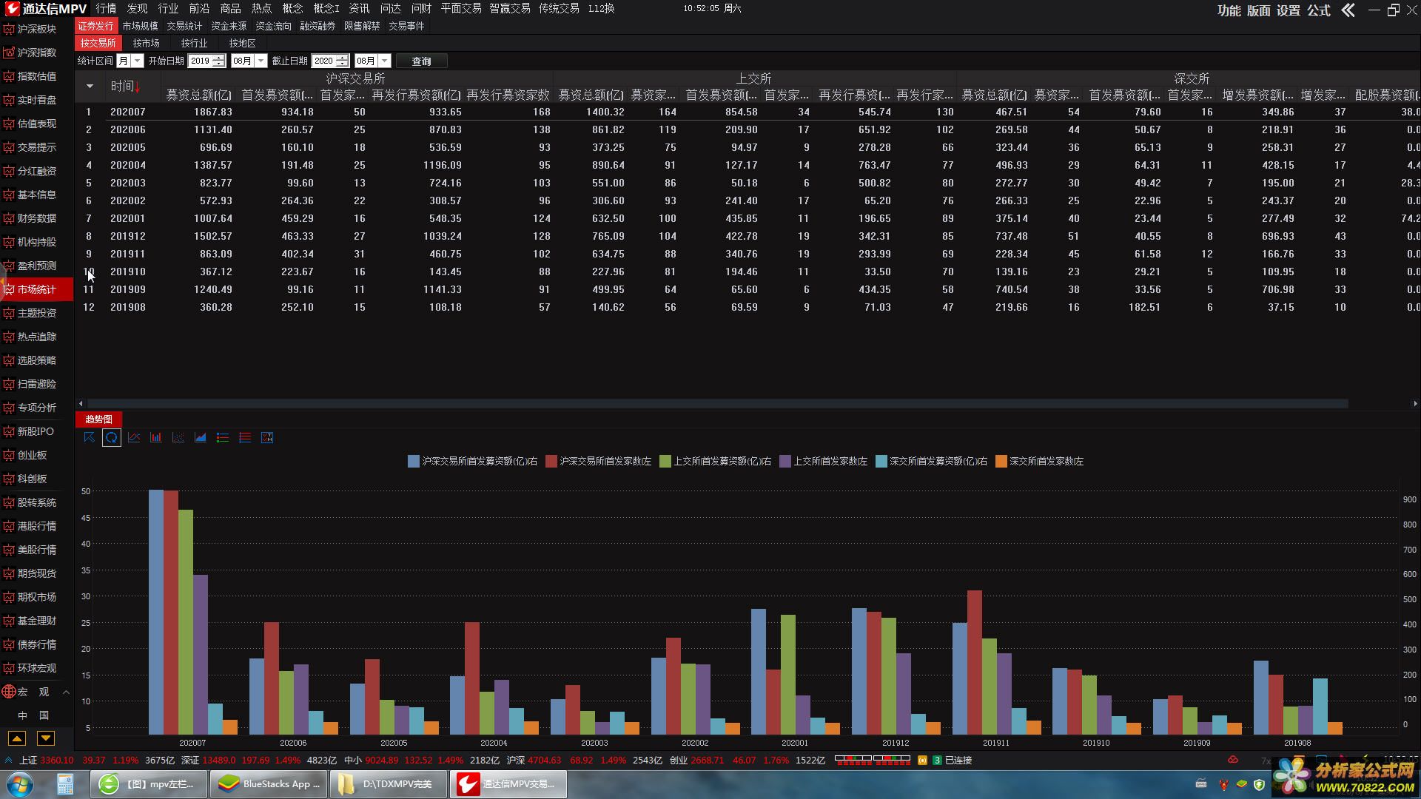Click the orange up arrow sidebar button
The height and width of the screenshot is (799, 1421).
pos(16,738)
